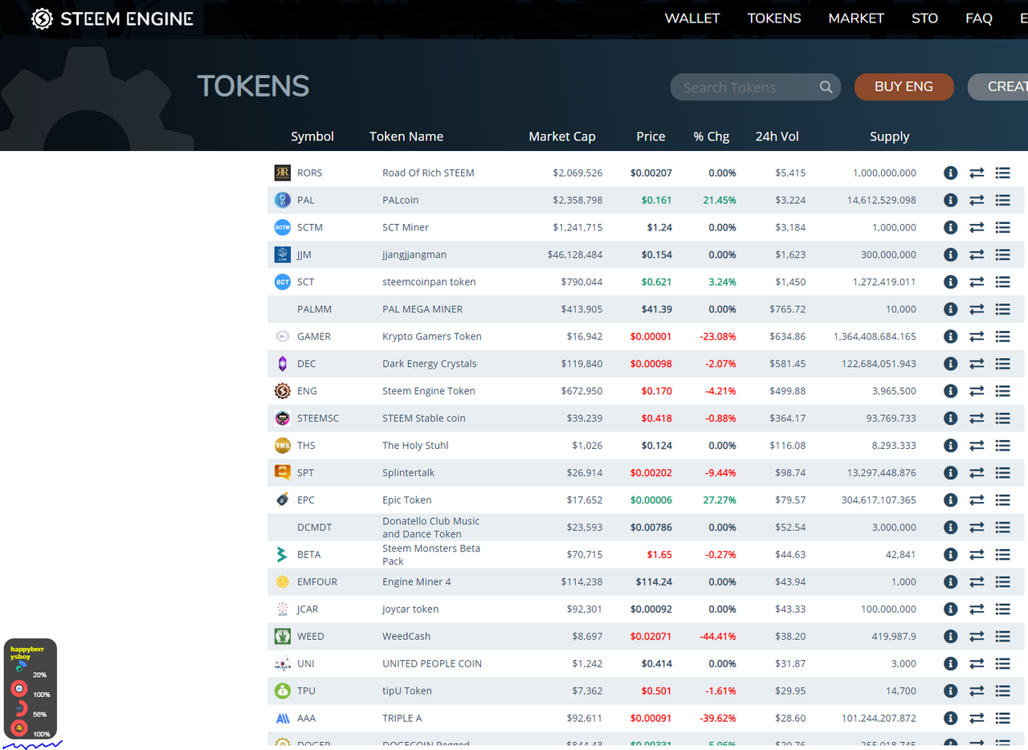Sort by Supply column header
This screenshot has height=750, width=1028.
(x=890, y=137)
